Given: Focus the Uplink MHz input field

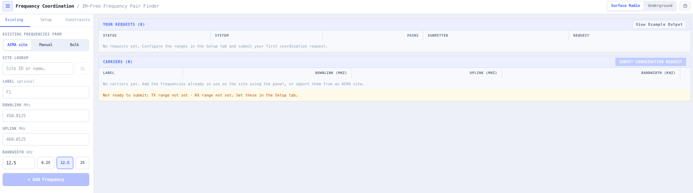Looking at the screenshot, I should 46,139.
